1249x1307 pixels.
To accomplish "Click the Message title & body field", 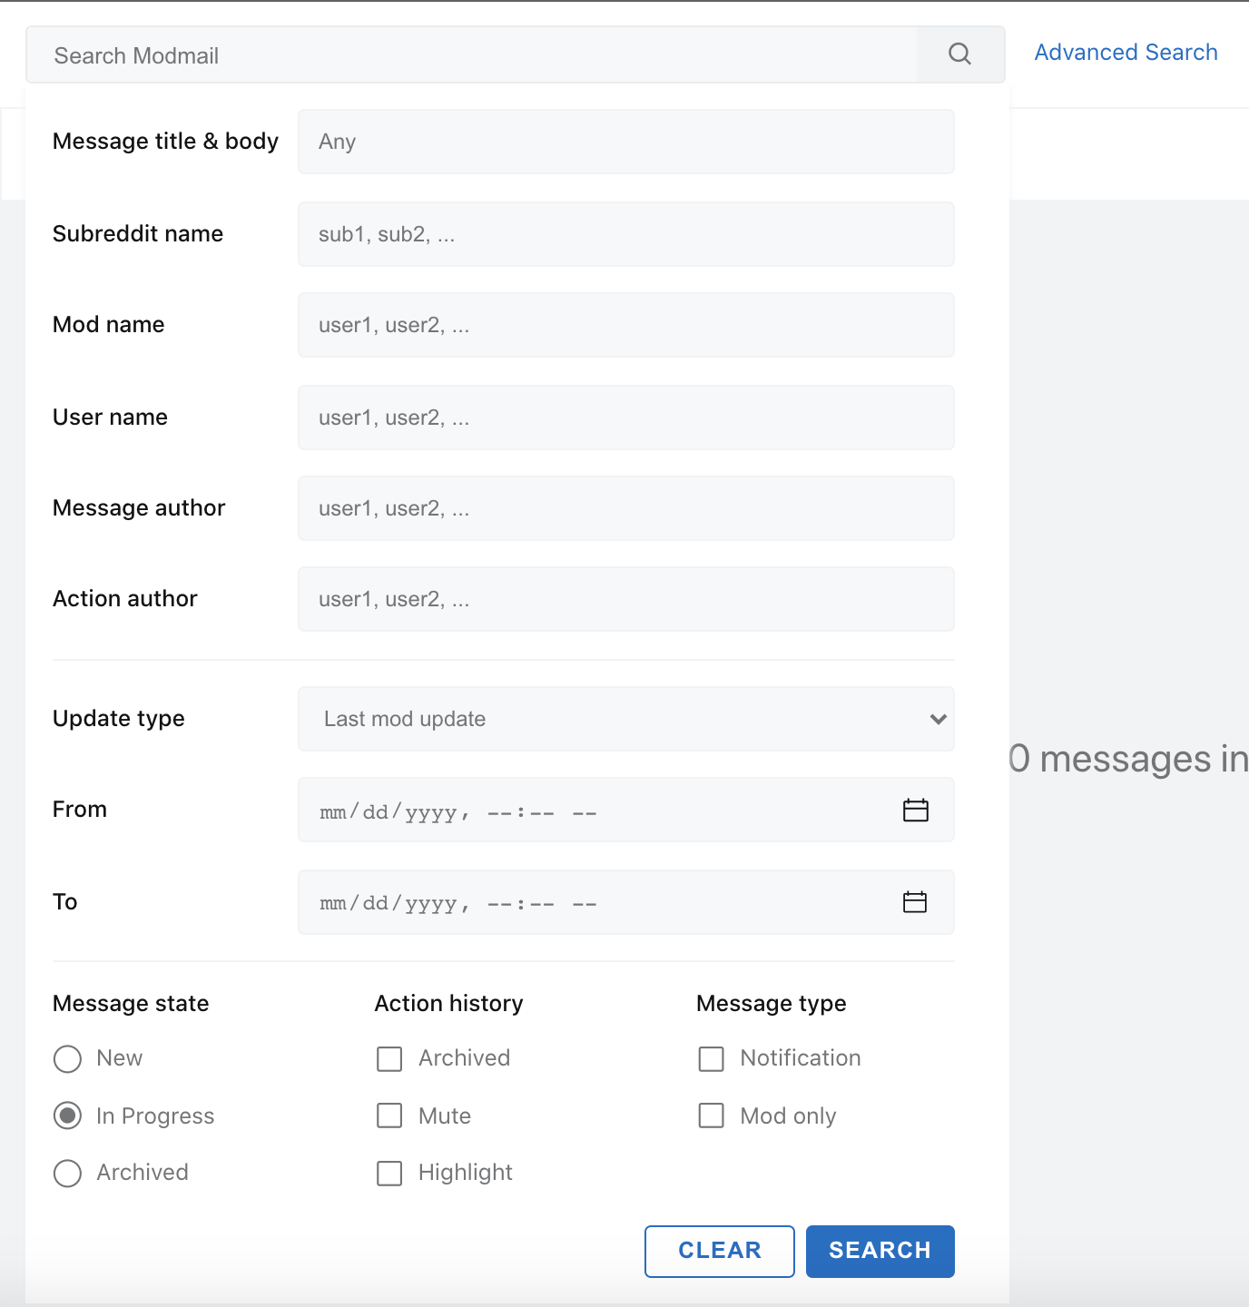I will pyautogui.click(x=625, y=142).
